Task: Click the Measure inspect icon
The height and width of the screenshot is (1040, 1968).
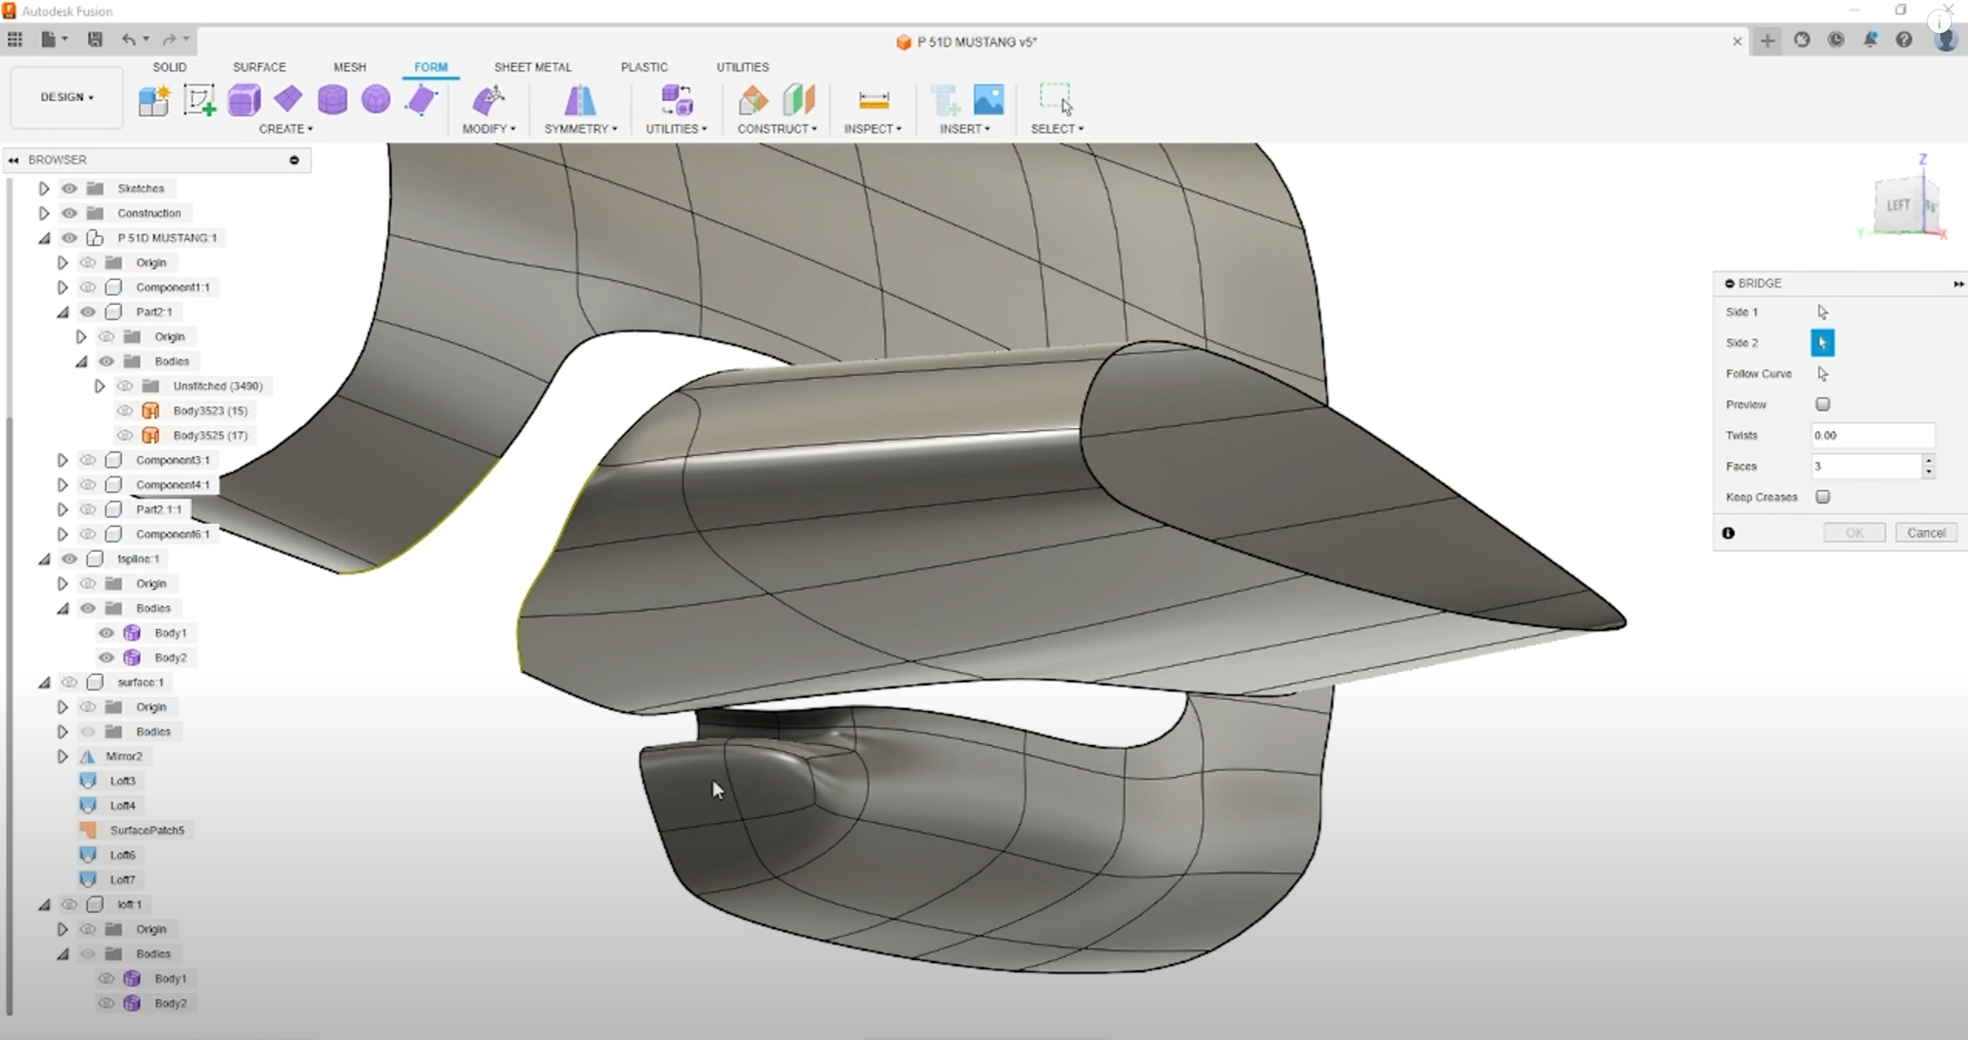Action: (x=873, y=100)
